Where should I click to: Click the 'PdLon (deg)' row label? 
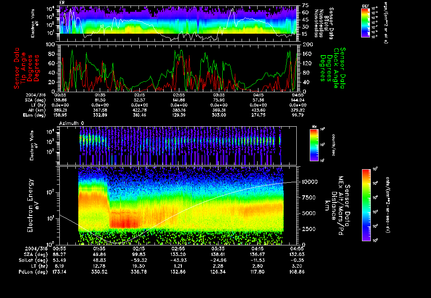tap(33, 272)
